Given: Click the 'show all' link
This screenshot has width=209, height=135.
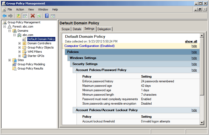Looking at the screenshot, I should point(191,41).
